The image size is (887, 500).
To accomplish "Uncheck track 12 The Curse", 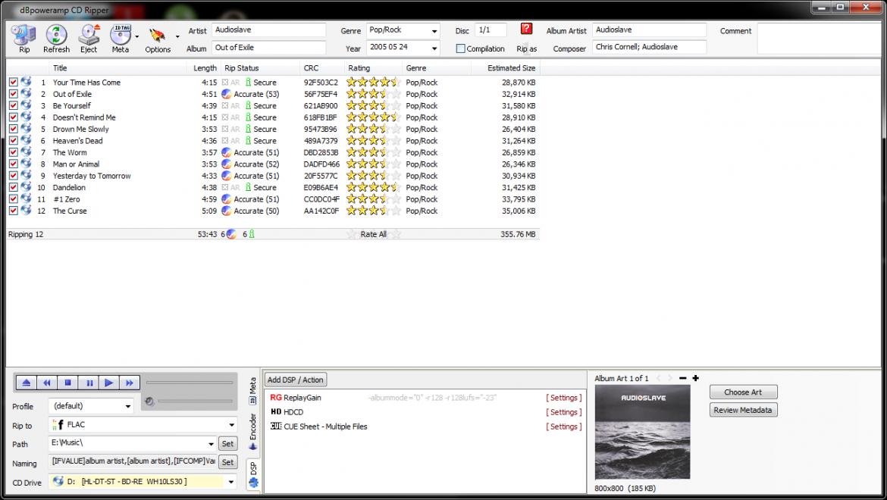I will [13, 211].
